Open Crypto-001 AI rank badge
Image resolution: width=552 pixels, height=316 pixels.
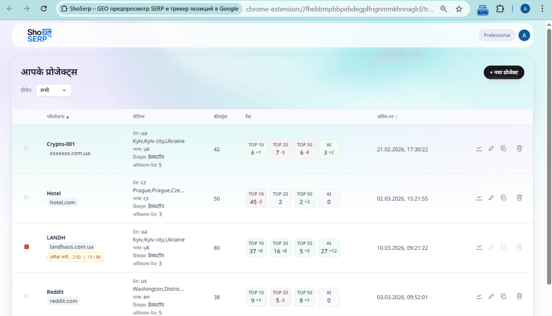point(329,149)
